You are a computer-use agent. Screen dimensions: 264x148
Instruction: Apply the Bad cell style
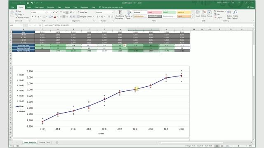[155, 12]
